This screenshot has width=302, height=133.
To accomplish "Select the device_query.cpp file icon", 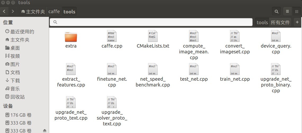I will [276, 36].
